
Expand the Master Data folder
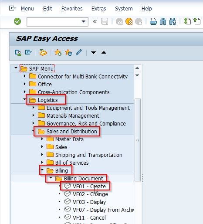42,139
